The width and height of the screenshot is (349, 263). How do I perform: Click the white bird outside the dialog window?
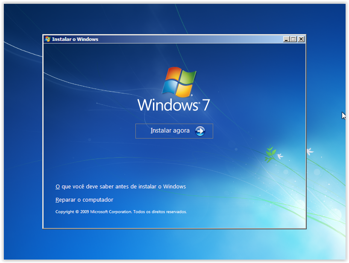pyautogui.click(x=310, y=151)
